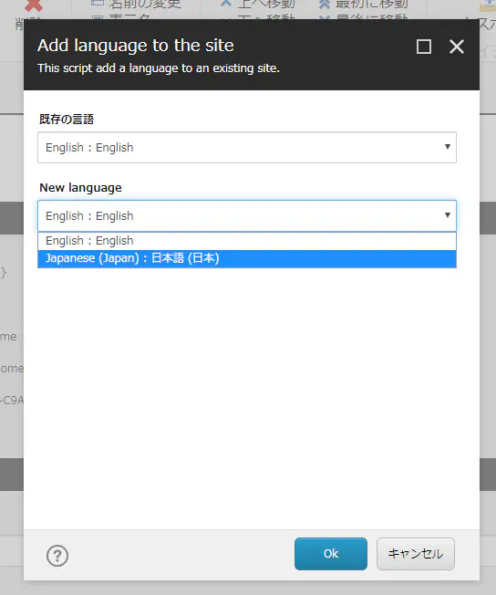The height and width of the screenshot is (595, 496).
Task: Click the 最後に移動 move to last icon
Action: [325, 18]
